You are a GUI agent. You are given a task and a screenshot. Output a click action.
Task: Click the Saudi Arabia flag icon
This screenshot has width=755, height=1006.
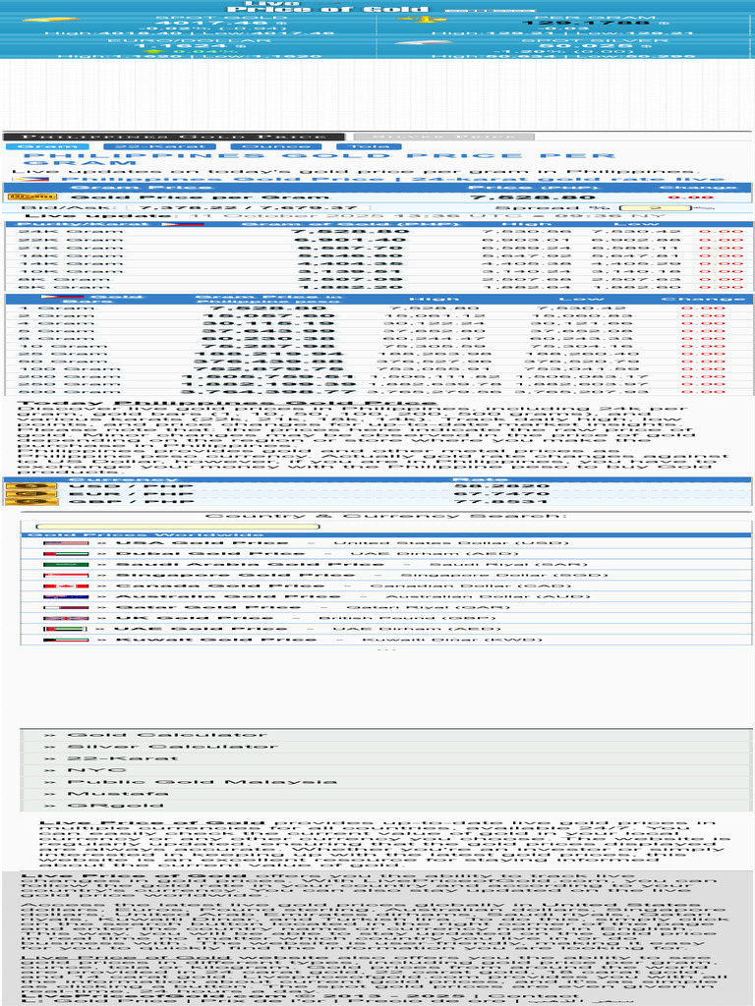tap(66, 565)
